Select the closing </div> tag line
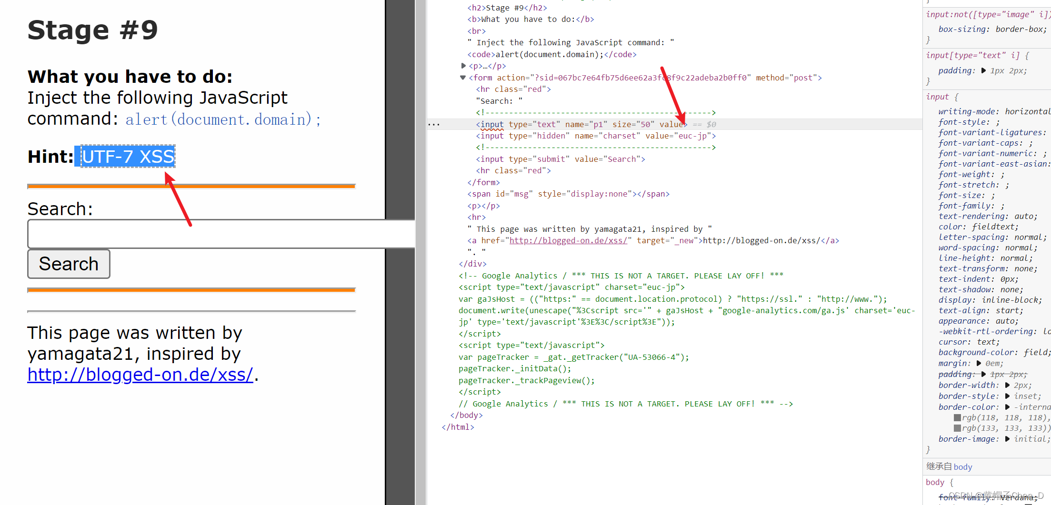 [472, 264]
